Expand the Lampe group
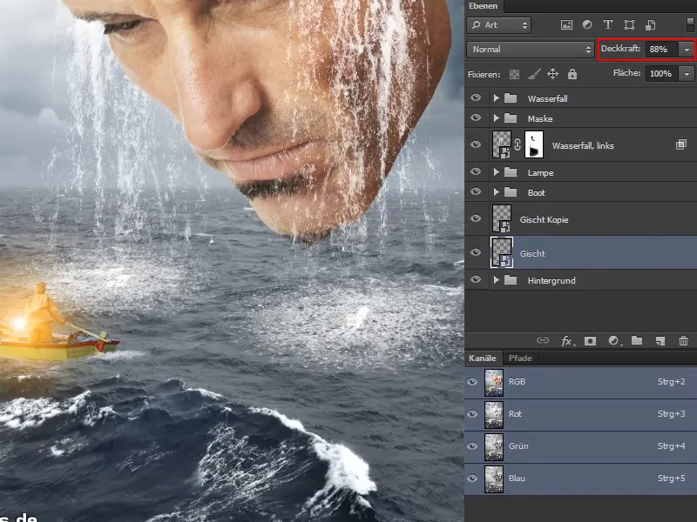697x522 pixels. pos(496,172)
